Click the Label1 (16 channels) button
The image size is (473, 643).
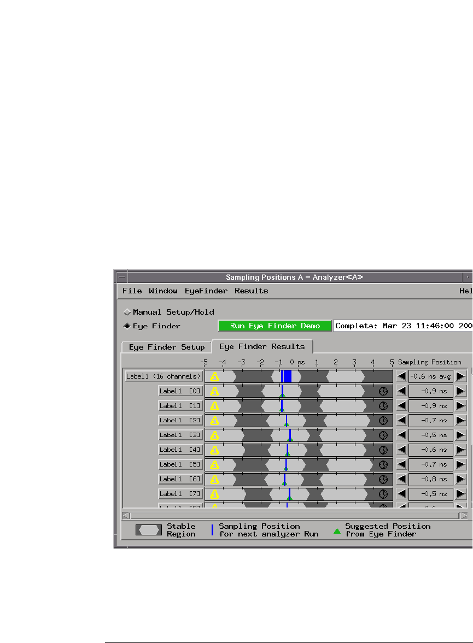pyautogui.click(x=163, y=376)
